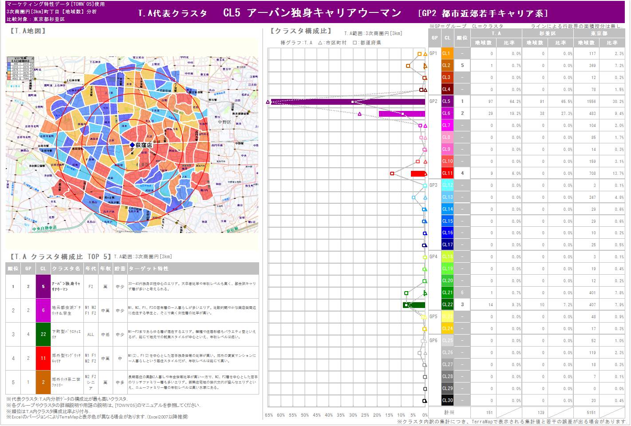Click the 貯蓄 column header
Image resolution: width=631 pixels, height=426 pixels.
tap(120, 268)
